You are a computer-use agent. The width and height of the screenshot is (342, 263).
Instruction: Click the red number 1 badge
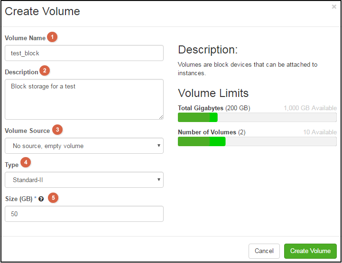53,37
